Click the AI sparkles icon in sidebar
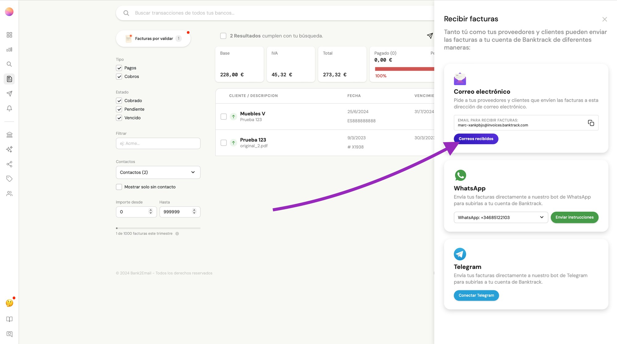Image resolution: width=617 pixels, height=344 pixels. pos(9,149)
